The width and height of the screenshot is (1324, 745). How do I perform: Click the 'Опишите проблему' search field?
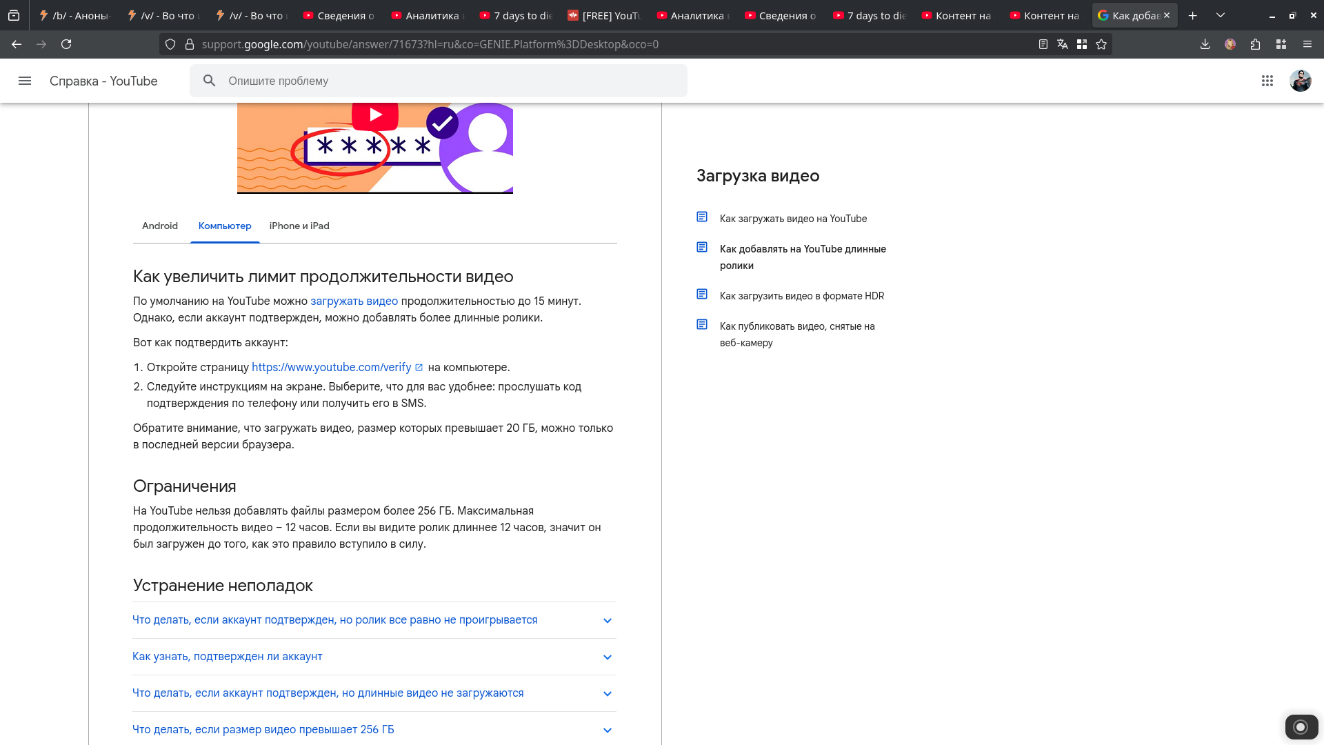448,81
